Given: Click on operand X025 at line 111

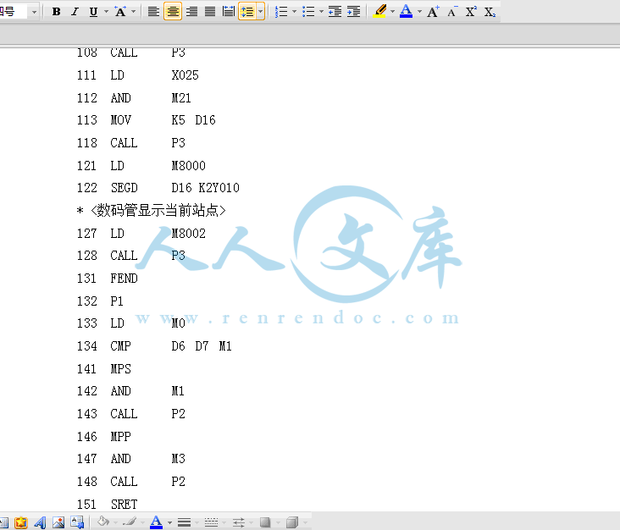Looking at the screenshot, I should point(185,75).
